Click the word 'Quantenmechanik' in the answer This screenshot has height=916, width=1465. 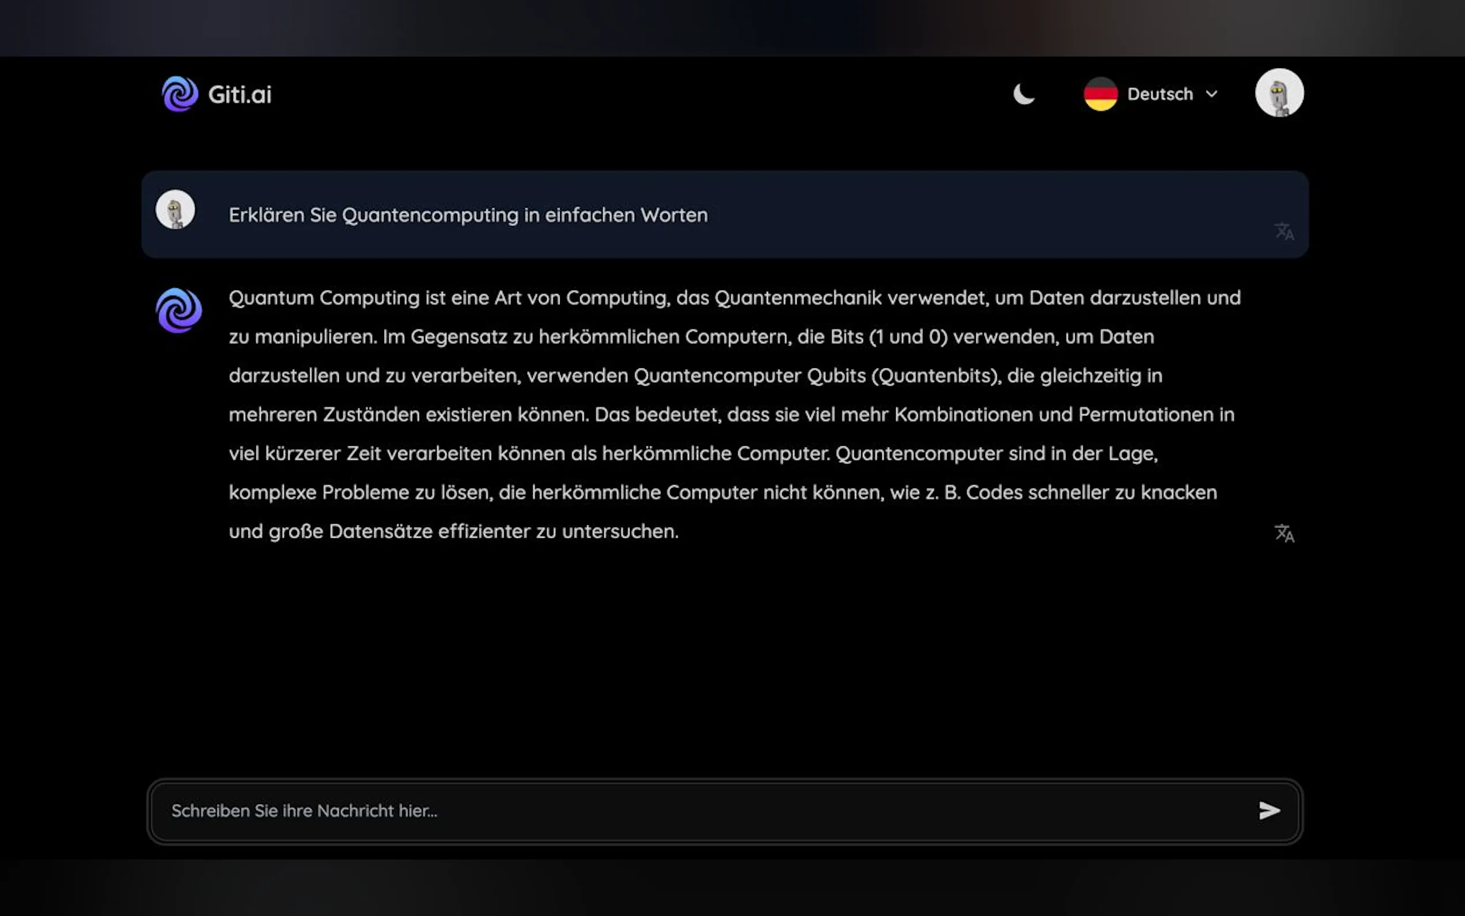click(798, 298)
